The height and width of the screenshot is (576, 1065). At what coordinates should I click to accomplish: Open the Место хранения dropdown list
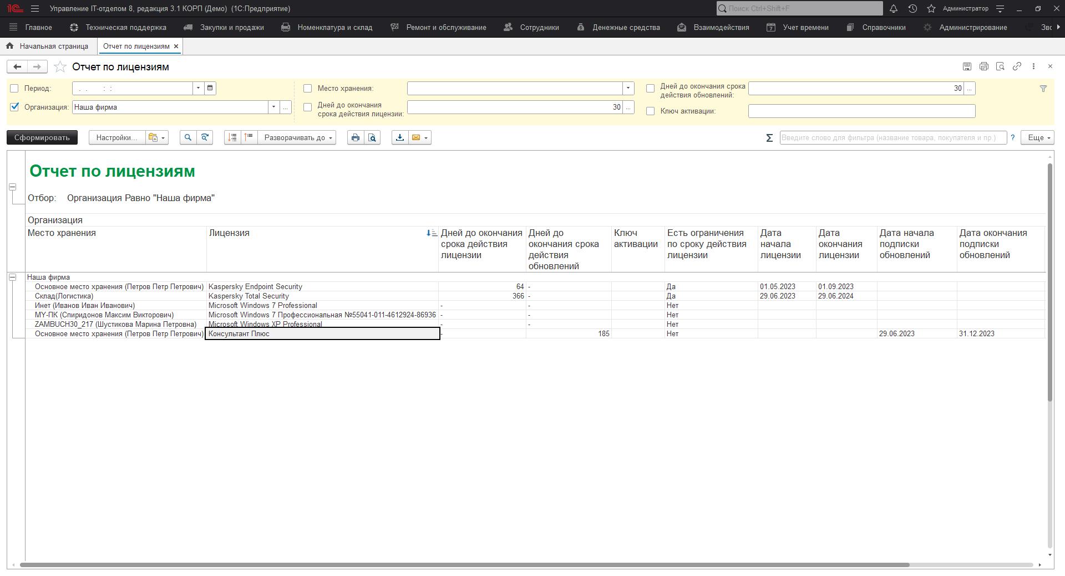628,88
